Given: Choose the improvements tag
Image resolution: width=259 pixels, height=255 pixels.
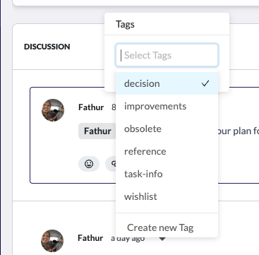Looking at the screenshot, I should click(167, 106).
